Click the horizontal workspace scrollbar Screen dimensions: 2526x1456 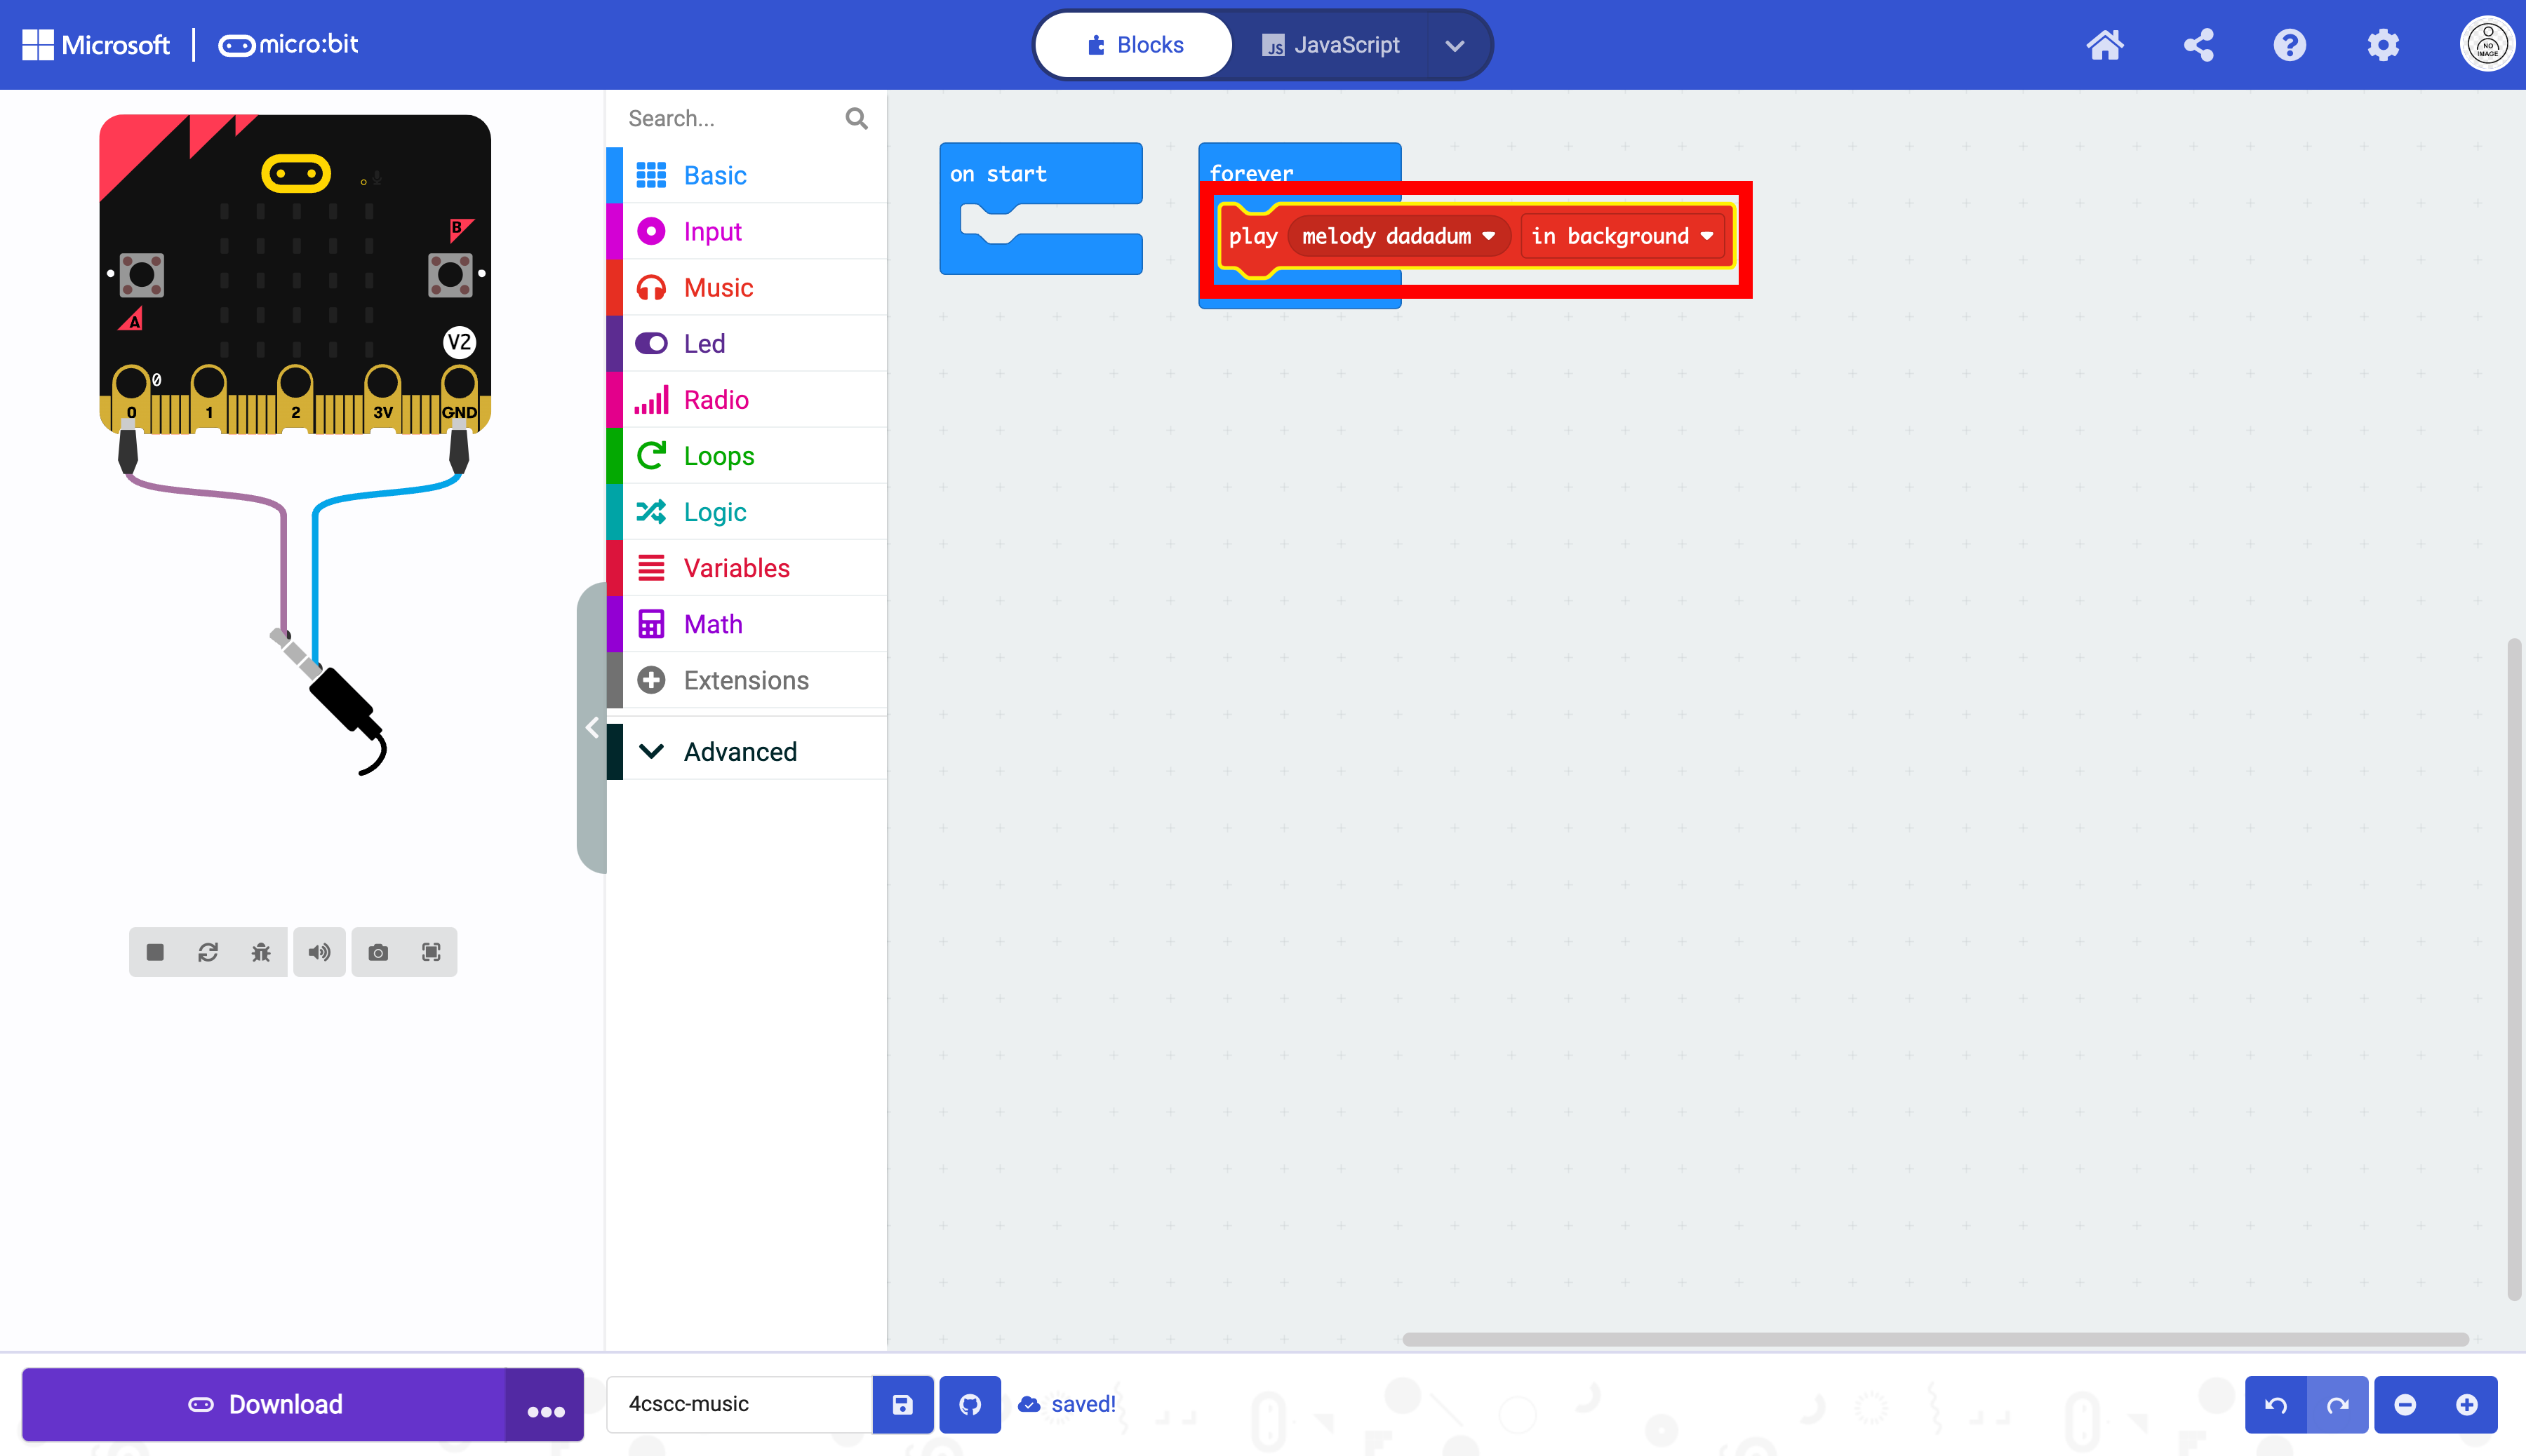[1934, 1339]
